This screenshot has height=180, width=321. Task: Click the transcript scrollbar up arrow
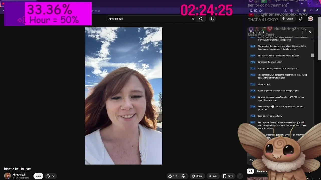click(x=312, y=38)
